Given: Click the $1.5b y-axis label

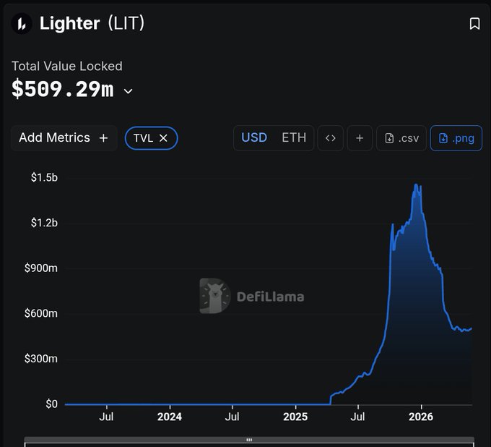Looking at the screenshot, I should pyautogui.click(x=44, y=177).
